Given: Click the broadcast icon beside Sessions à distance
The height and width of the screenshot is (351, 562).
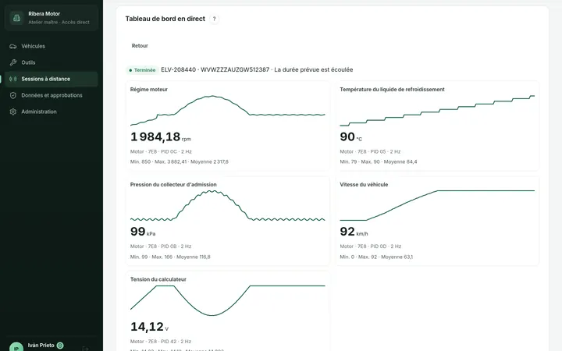Looking at the screenshot, I should pos(13,79).
